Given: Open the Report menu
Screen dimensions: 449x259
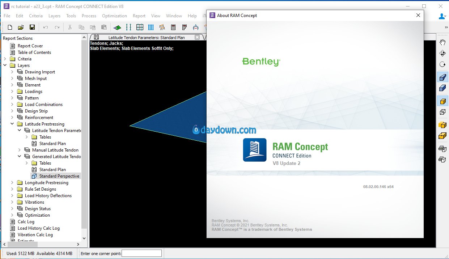Looking at the screenshot, I should (x=139, y=16).
